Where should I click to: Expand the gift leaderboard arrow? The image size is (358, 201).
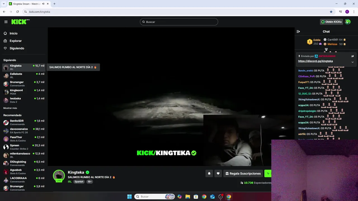[x=326, y=49]
